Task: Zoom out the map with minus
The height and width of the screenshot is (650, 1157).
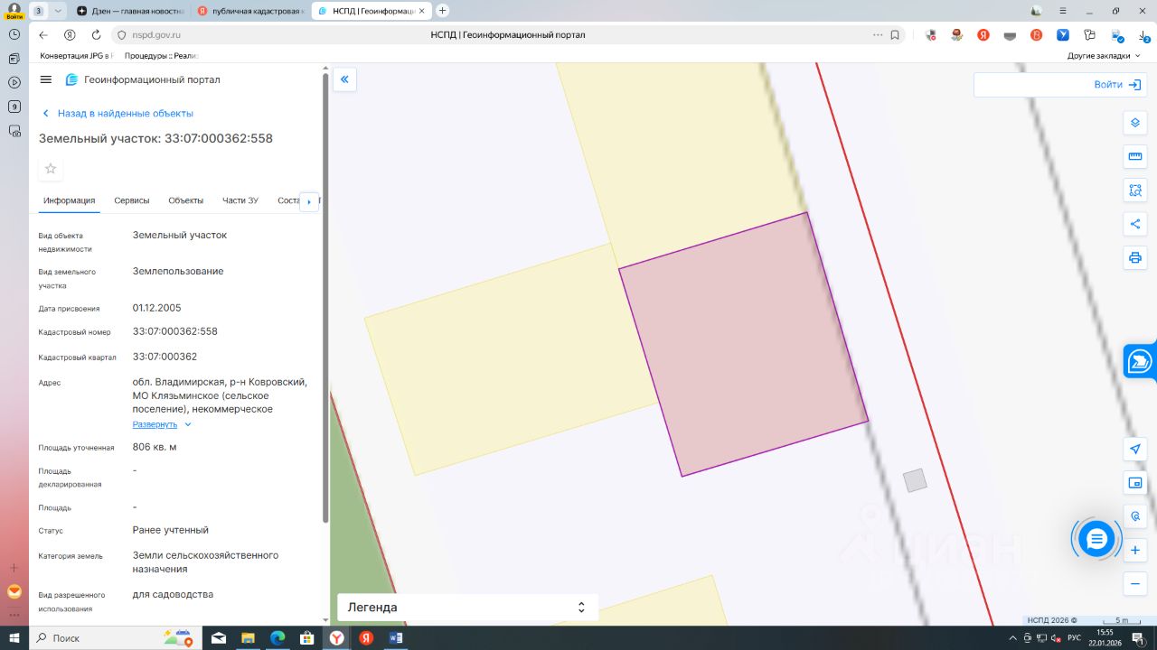Action: tap(1135, 584)
